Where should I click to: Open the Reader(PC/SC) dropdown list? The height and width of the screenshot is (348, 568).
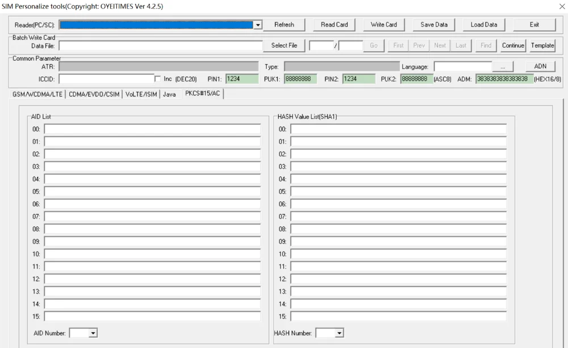pos(257,25)
